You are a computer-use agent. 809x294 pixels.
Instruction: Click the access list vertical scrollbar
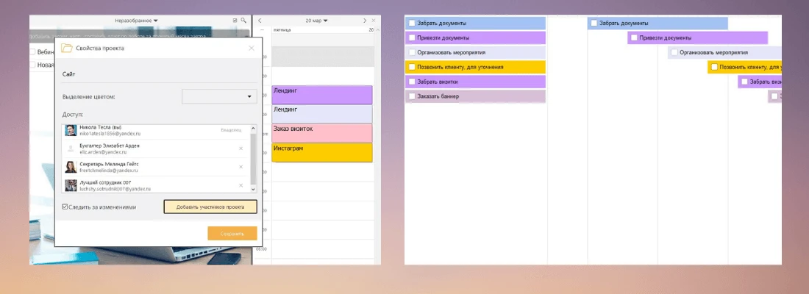pos(254,158)
